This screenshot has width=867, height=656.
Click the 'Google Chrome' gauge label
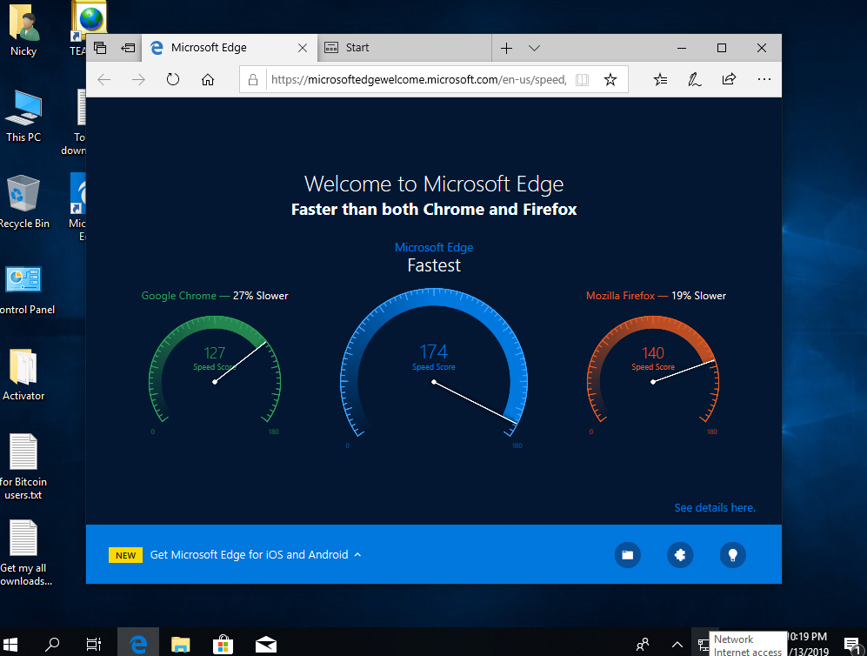[178, 296]
